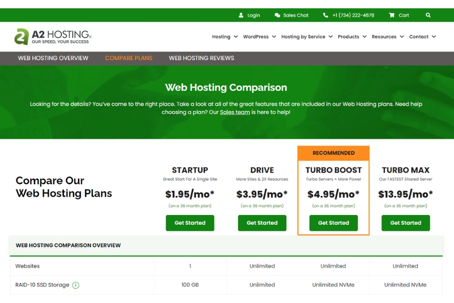This screenshot has height=303, width=454.
Task: Get Started with the Turbo Max plan
Action: (x=406, y=223)
